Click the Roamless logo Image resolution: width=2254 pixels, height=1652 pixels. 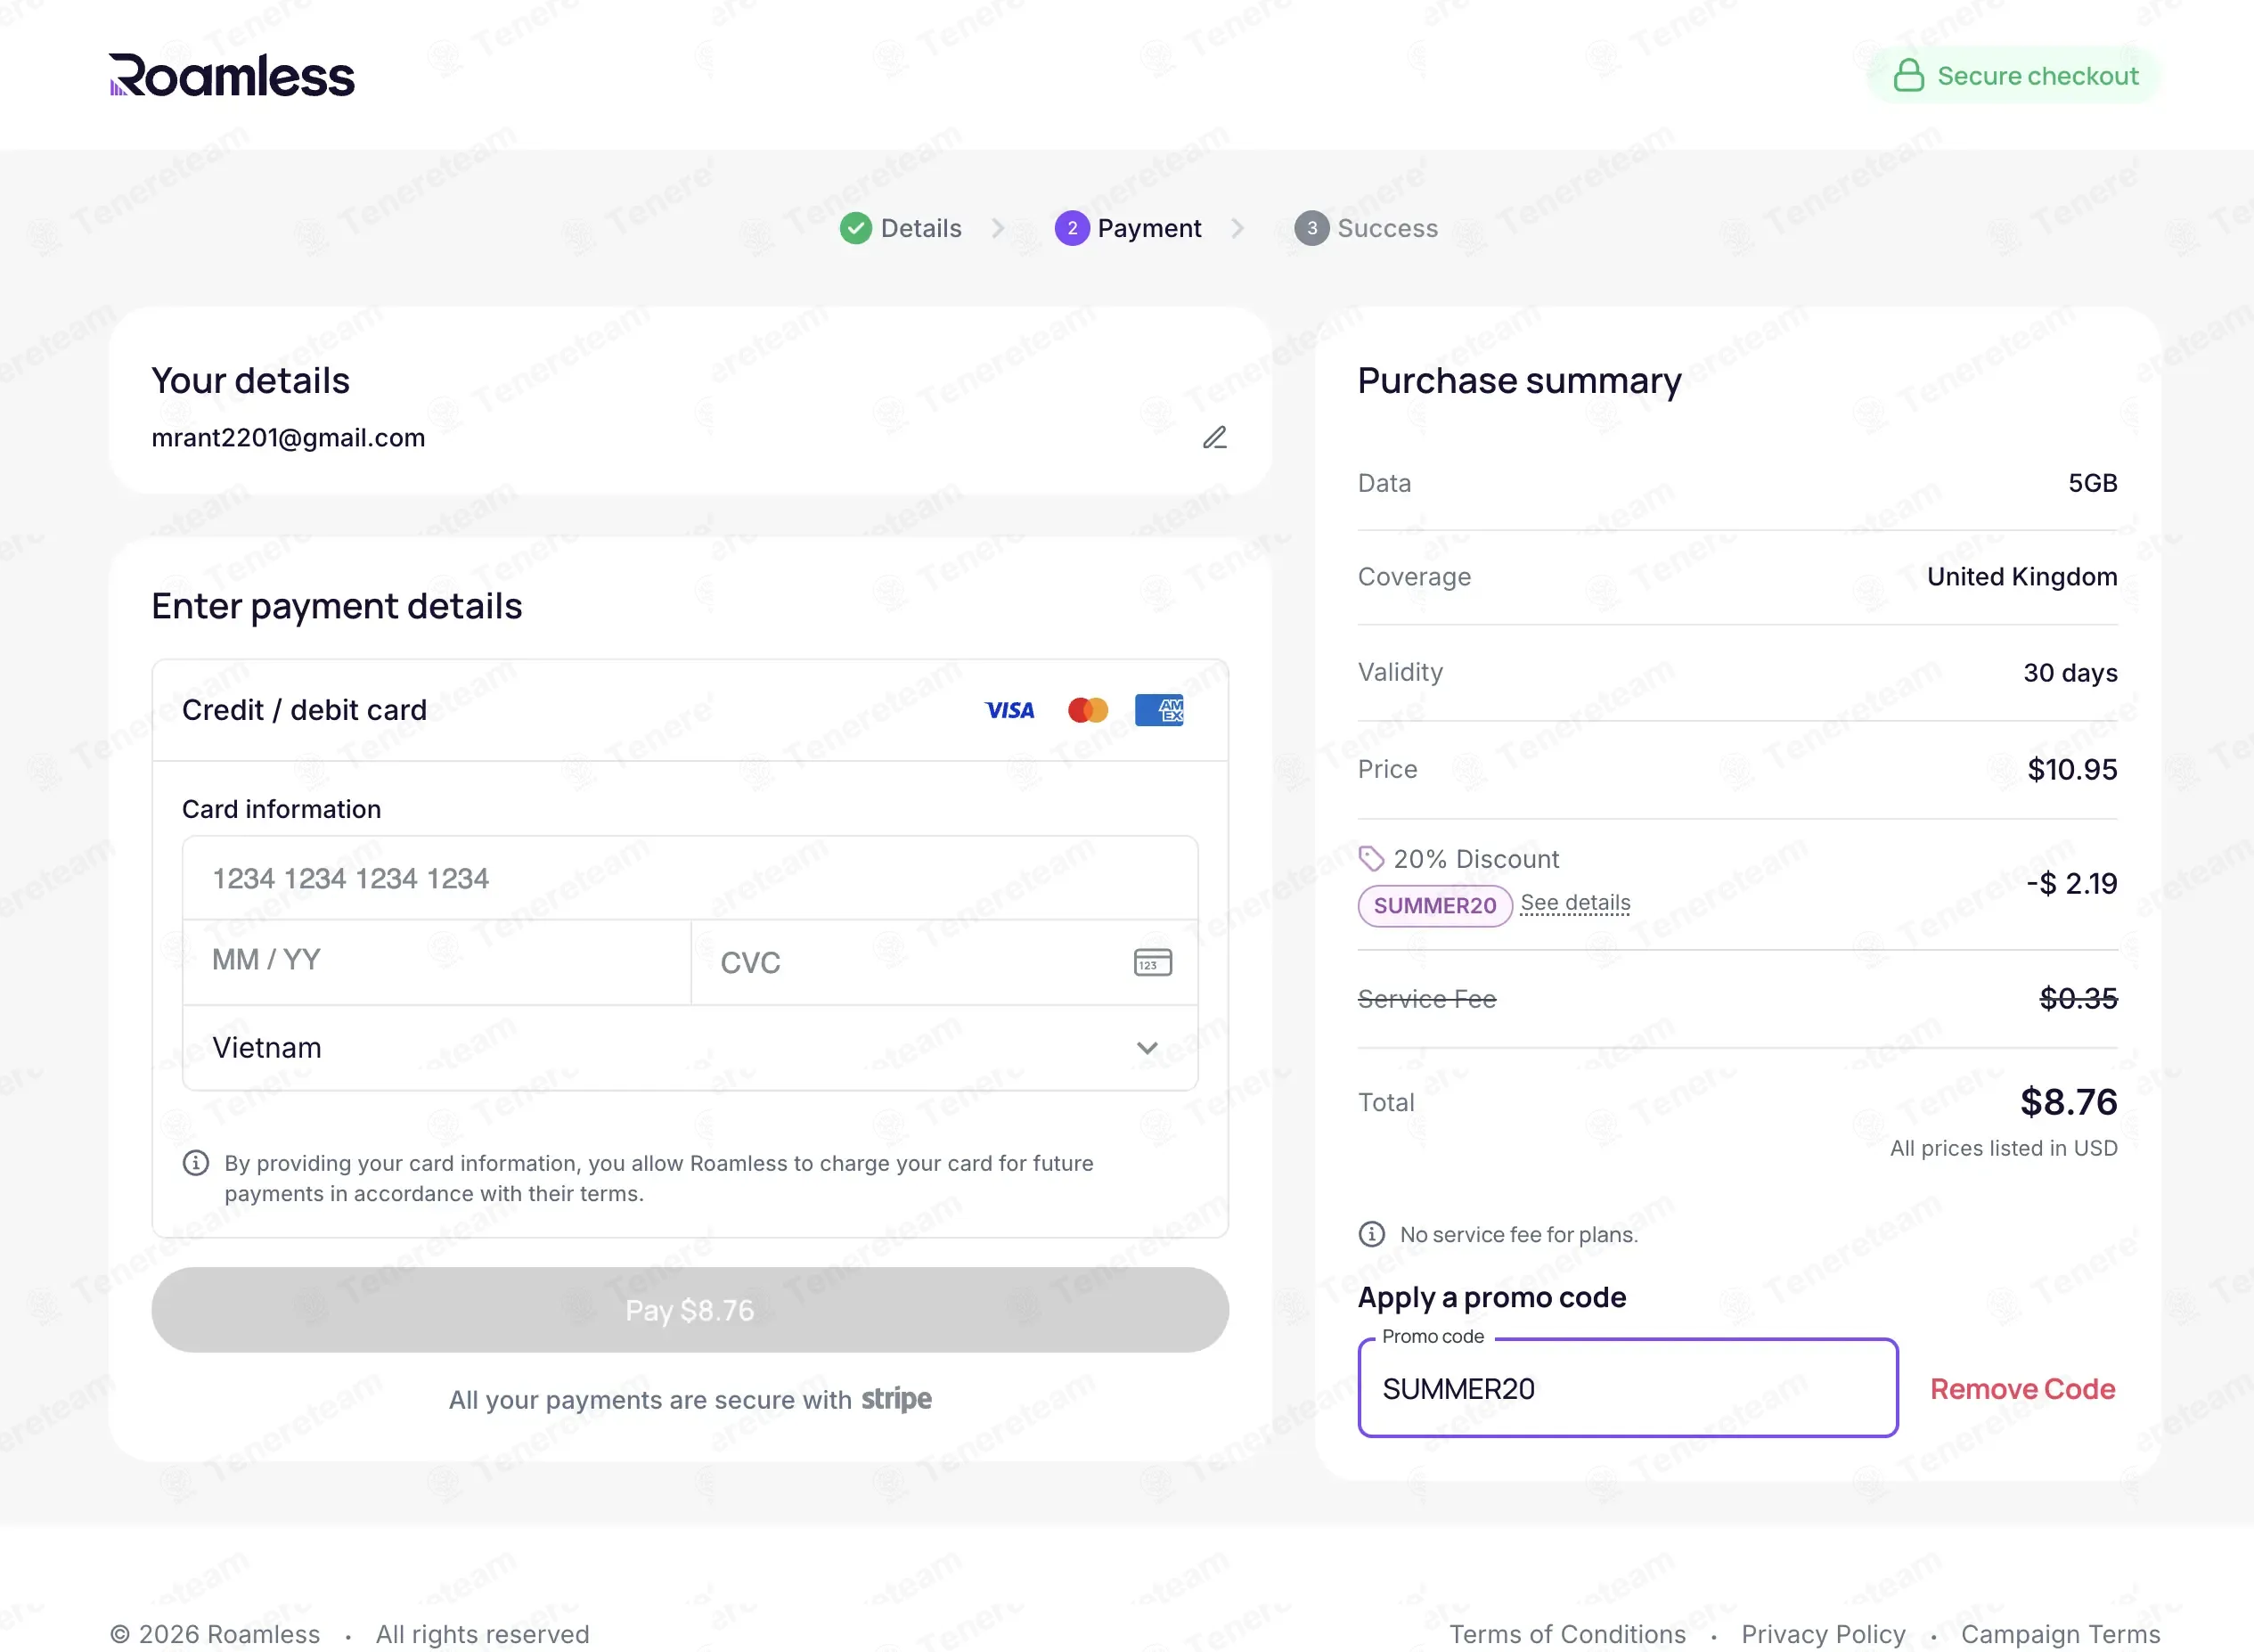232,76
